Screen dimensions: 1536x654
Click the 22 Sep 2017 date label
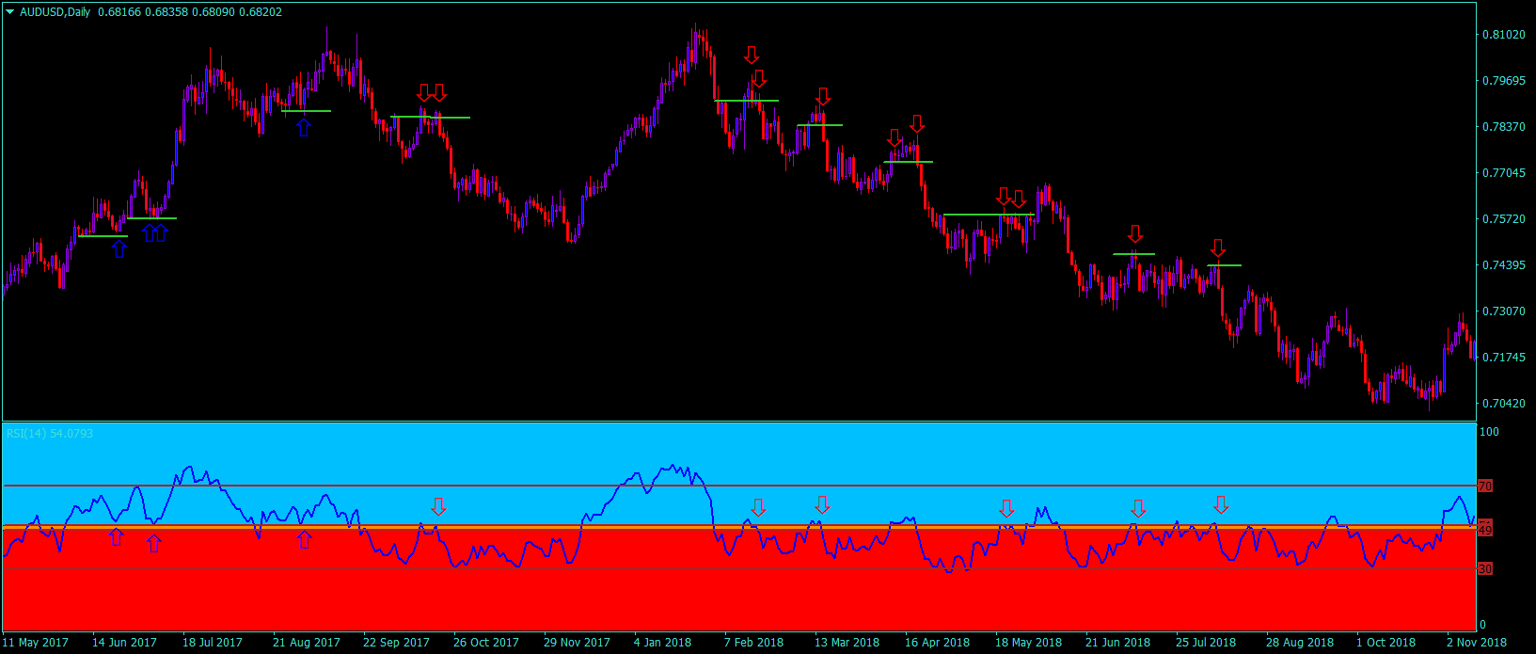coord(396,643)
